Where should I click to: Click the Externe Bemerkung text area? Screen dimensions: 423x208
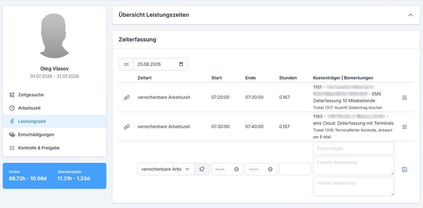pyautogui.click(x=354, y=165)
